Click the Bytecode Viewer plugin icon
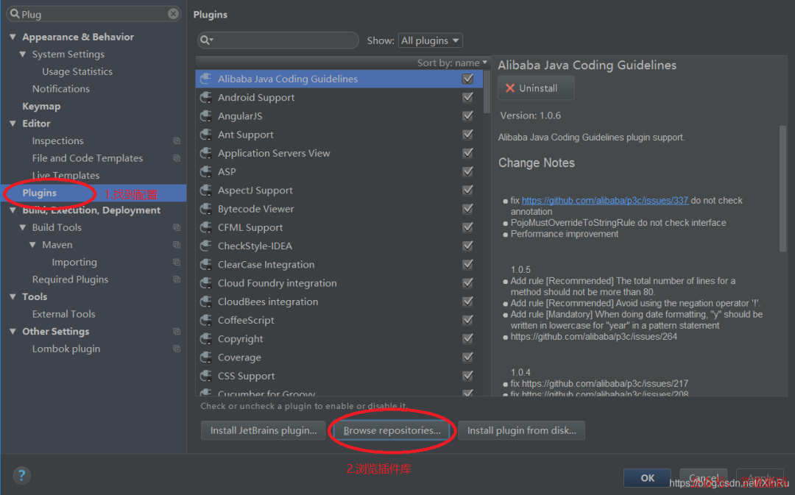This screenshot has height=495, width=795. (x=206, y=209)
